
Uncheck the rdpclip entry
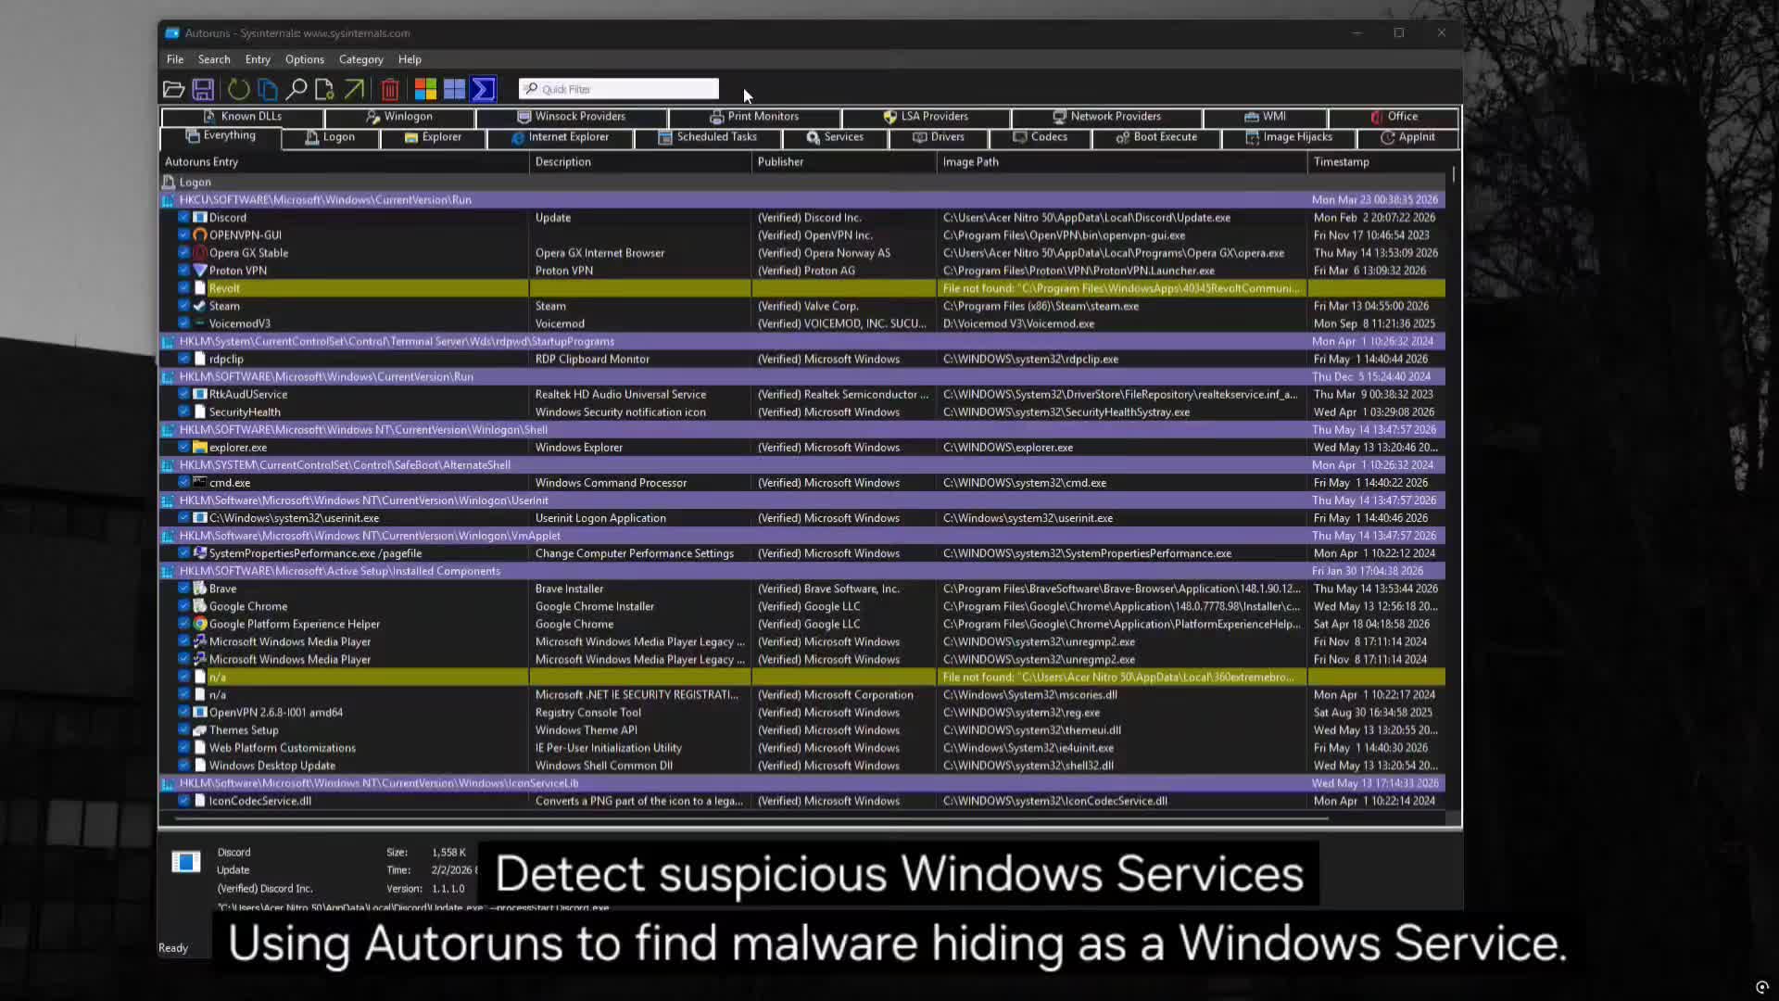coord(183,359)
